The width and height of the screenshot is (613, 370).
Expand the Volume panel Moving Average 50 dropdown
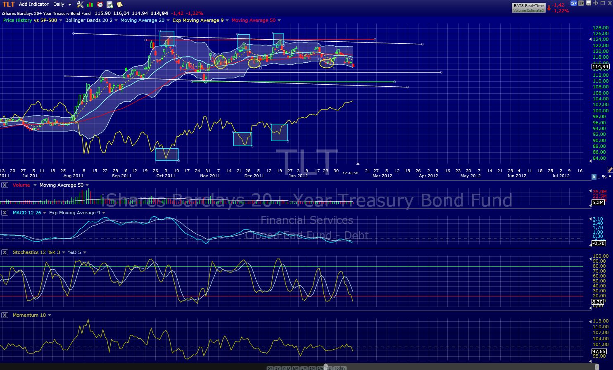[87, 185]
